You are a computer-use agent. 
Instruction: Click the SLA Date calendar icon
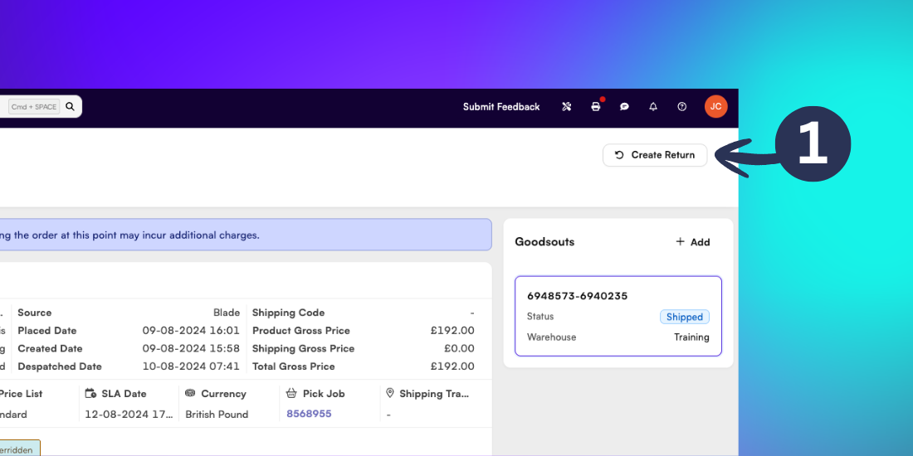90,394
